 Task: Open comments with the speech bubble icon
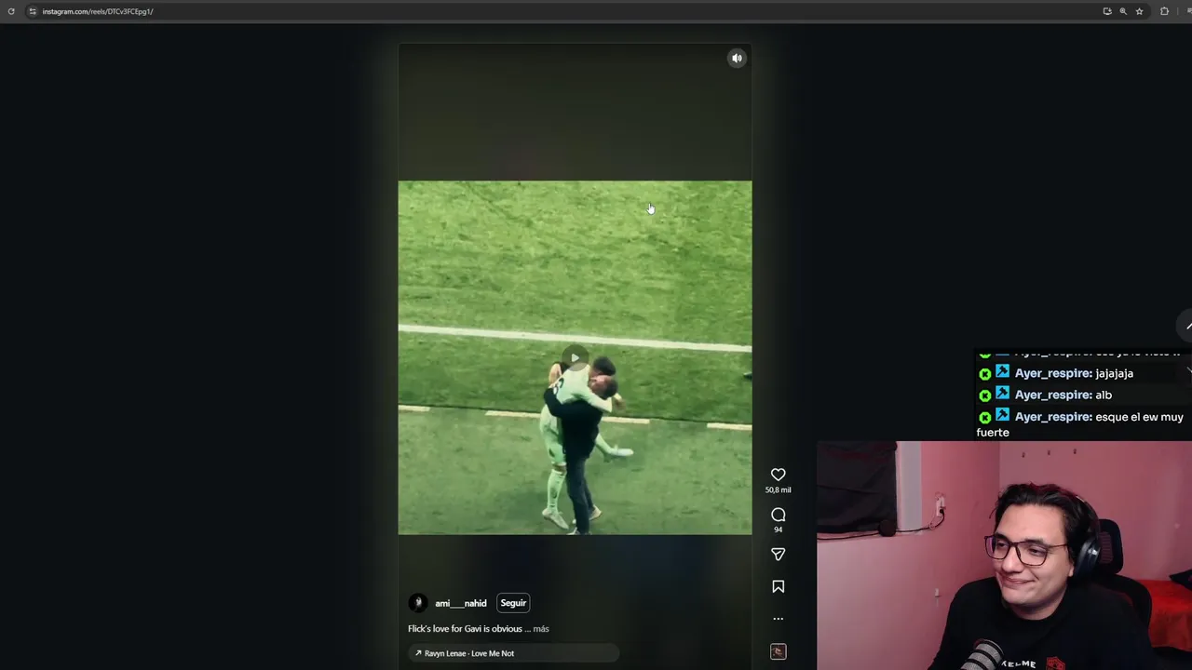point(779,515)
